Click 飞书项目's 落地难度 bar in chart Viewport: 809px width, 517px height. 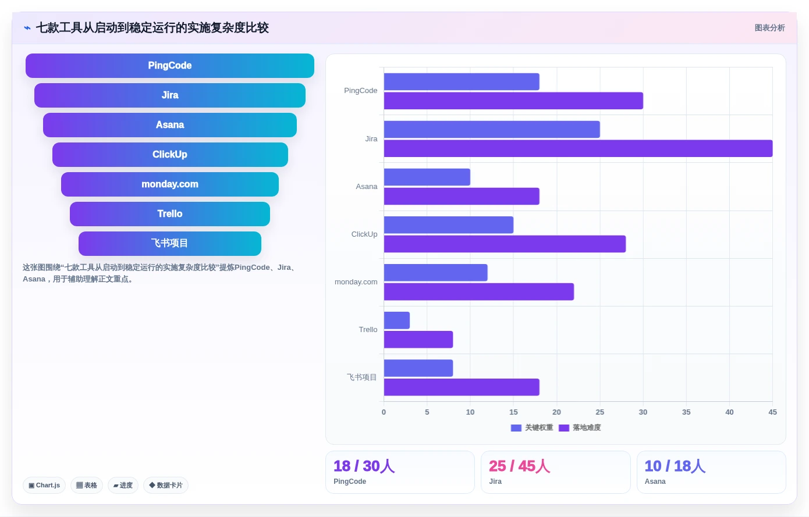coord(462,387)
